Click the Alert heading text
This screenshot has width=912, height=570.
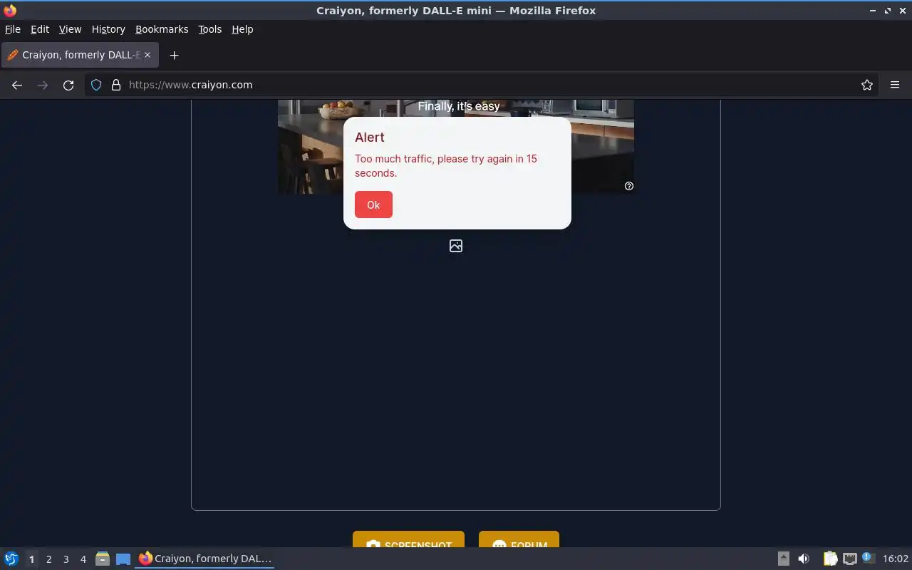pyautogui.click(x=370, y=138)
